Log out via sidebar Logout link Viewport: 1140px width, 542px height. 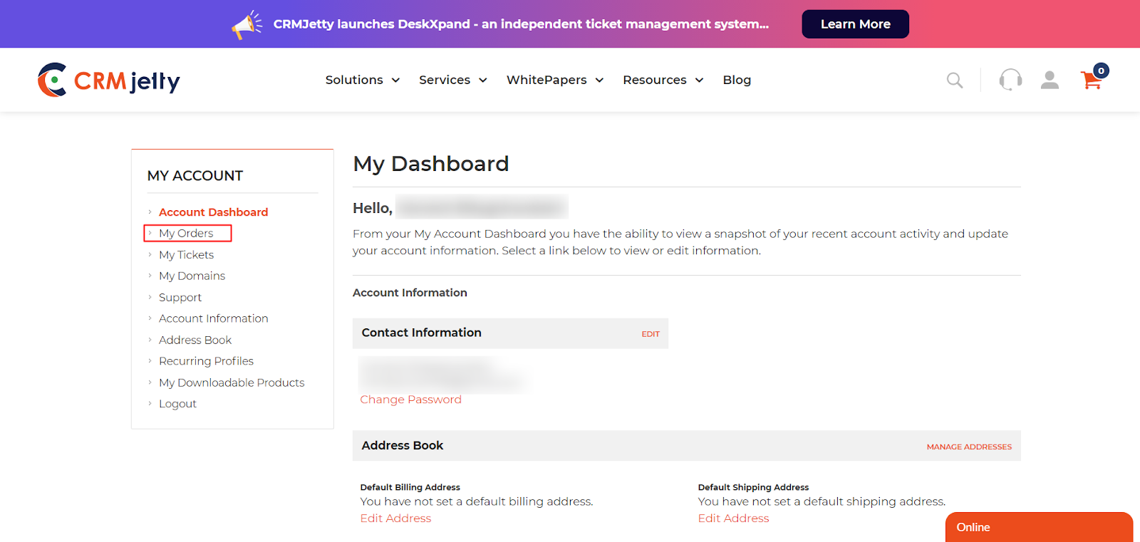[177, 404]
